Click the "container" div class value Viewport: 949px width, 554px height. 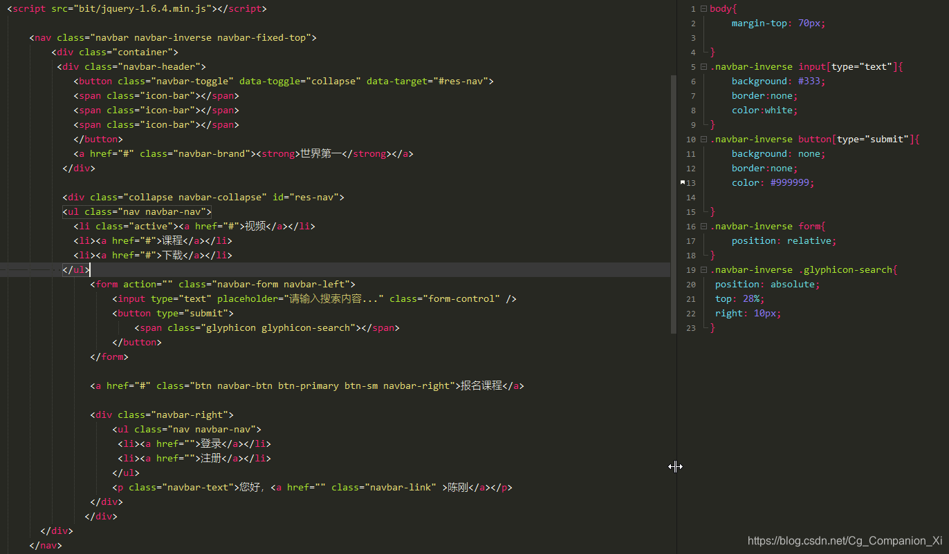pyautogui.click(x=142, y=52)
